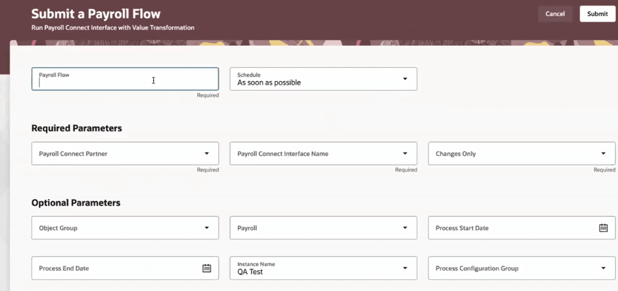Click the Required note under Changes Only

pos(604,170)
